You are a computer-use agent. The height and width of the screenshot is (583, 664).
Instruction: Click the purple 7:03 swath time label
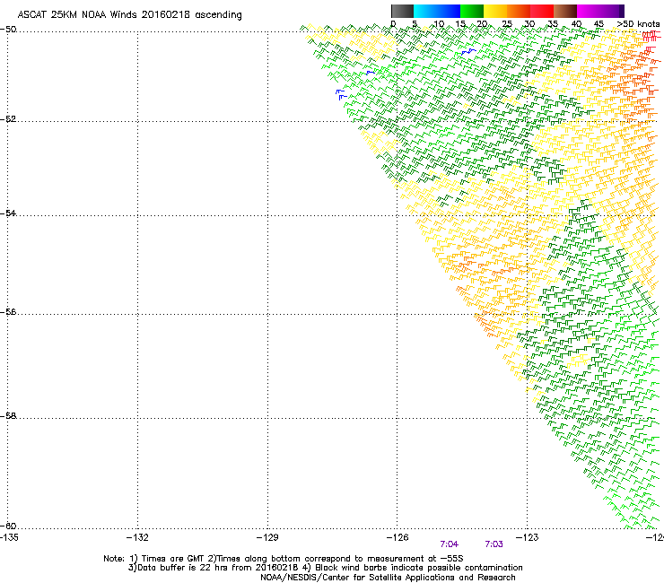[494, 544]
